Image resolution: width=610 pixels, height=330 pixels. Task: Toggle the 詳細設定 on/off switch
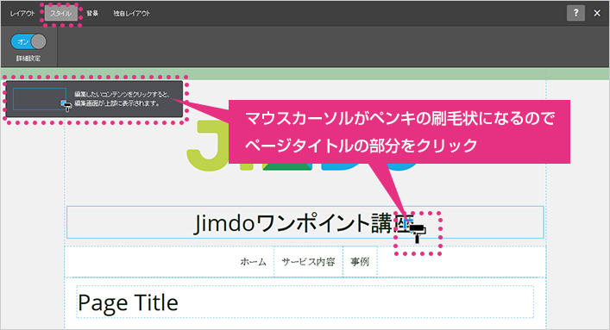tap(28, 41)
